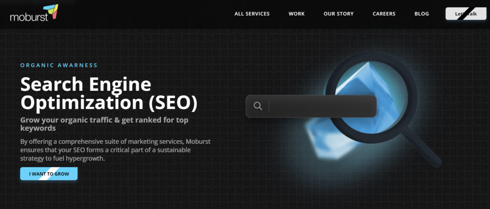Click the I WANT TO GROW button
The width and height of the screenshot is (490, 209).
click(49, 174)
